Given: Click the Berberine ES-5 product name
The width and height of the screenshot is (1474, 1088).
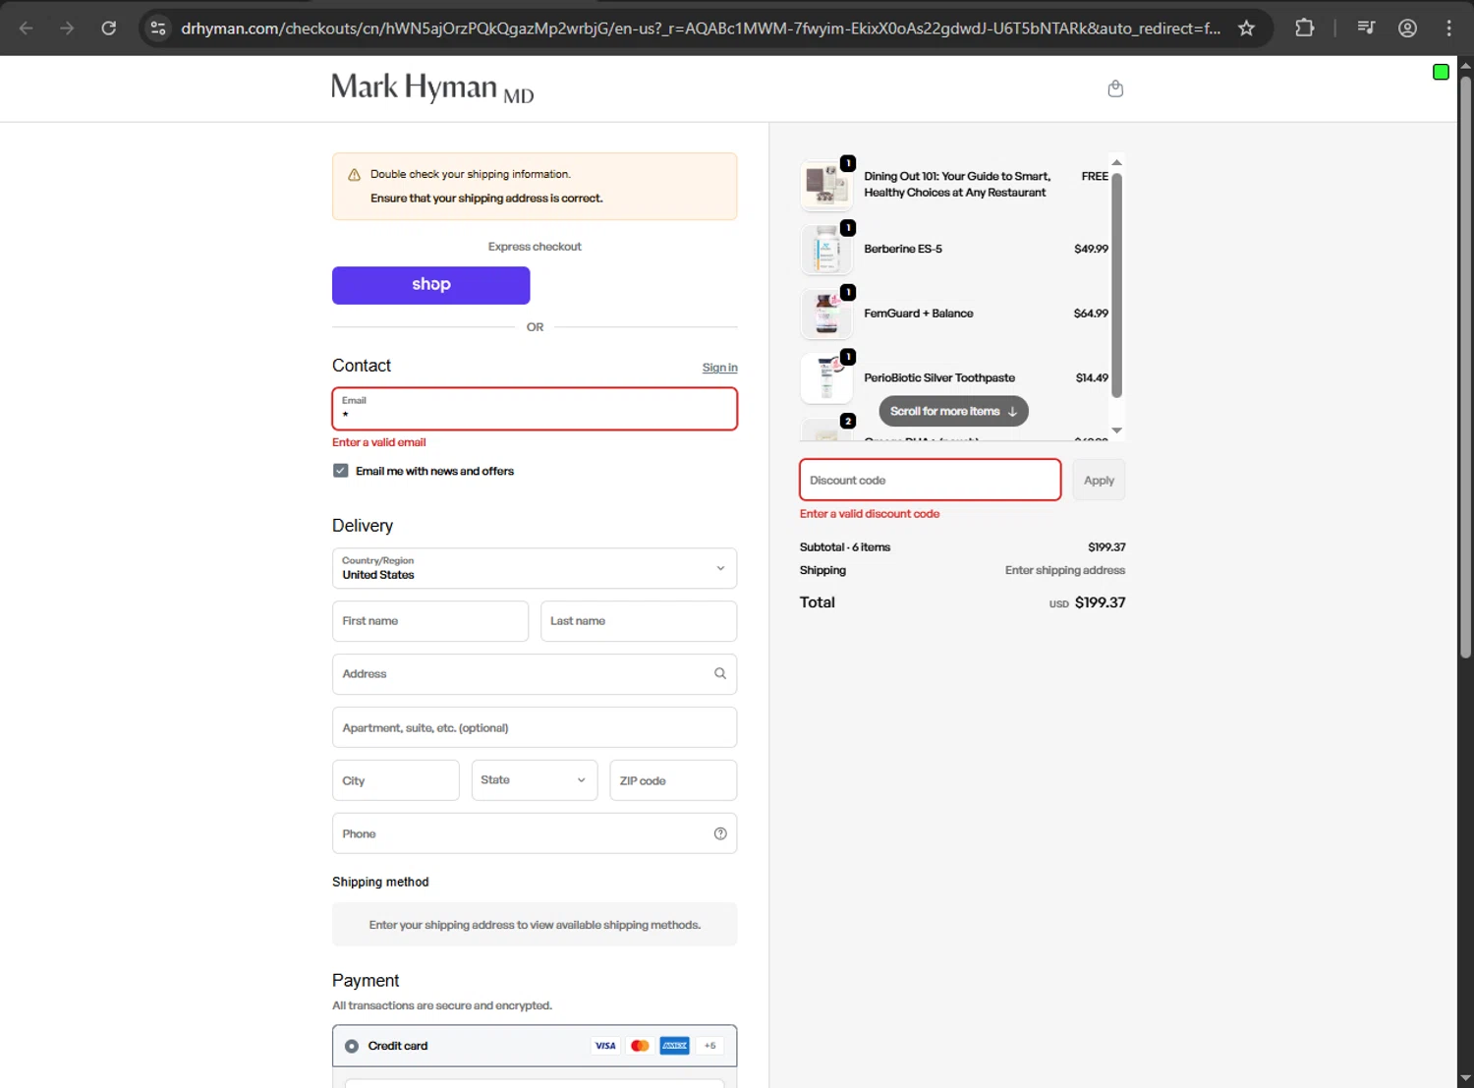Looking at the screenshot, I should tap(903, 250).
